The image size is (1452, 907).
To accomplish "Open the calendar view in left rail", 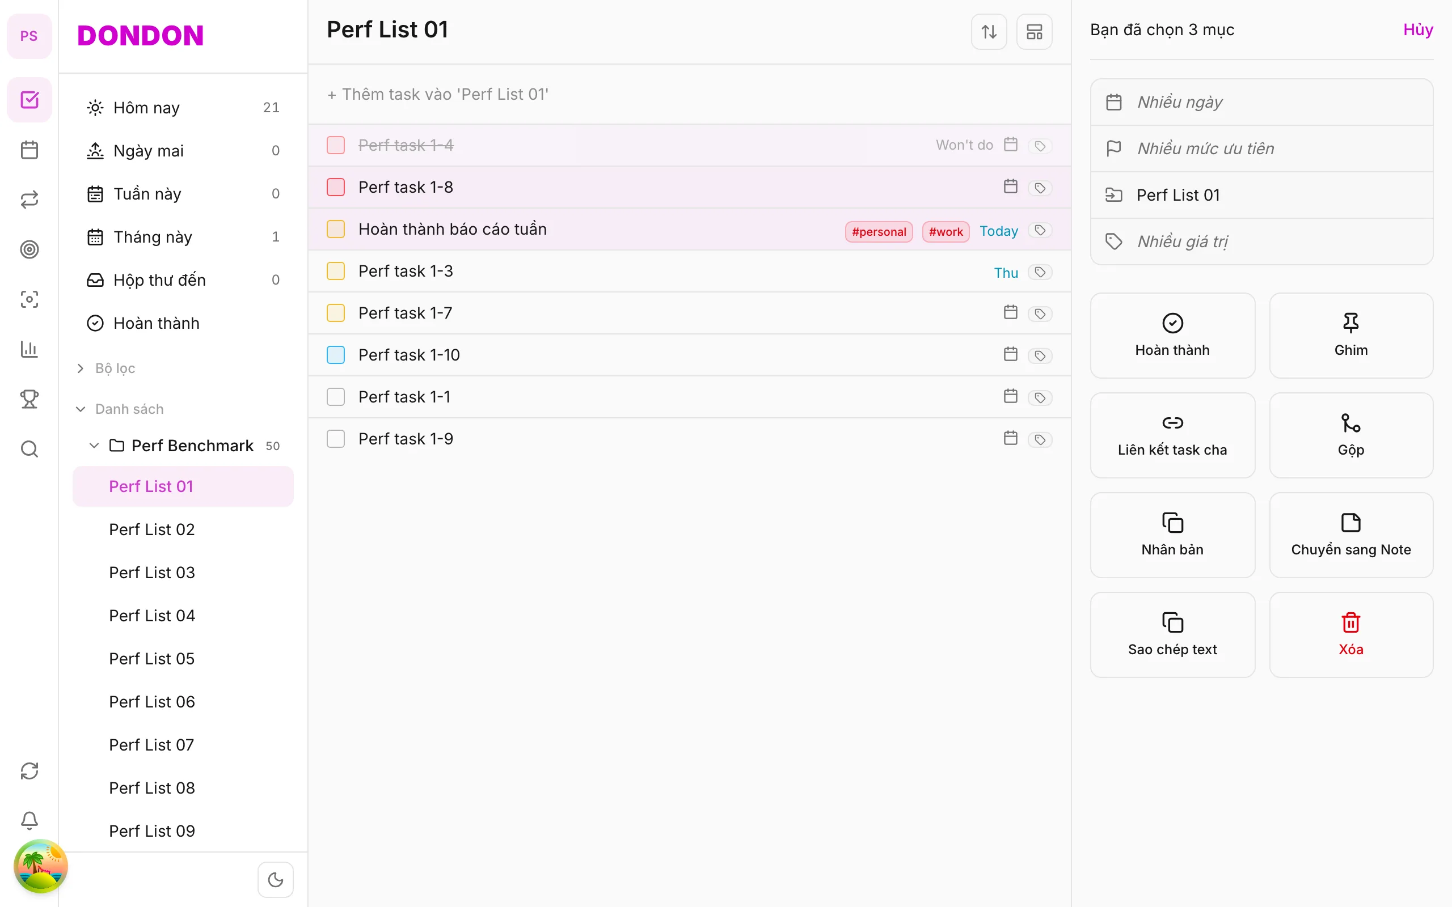I will click(29, 149).
